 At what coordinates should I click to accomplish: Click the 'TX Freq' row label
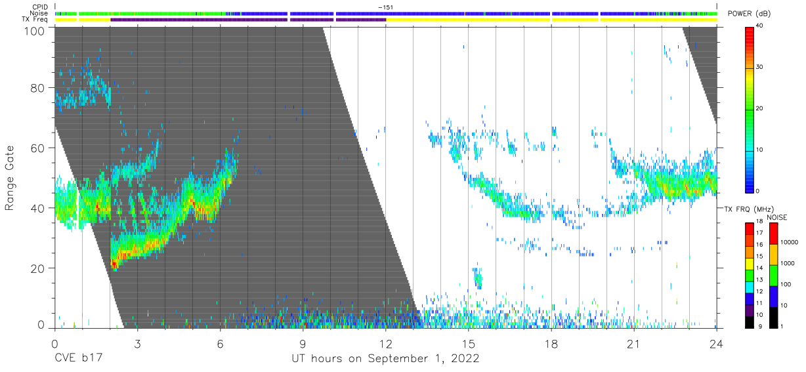[35, 20]
